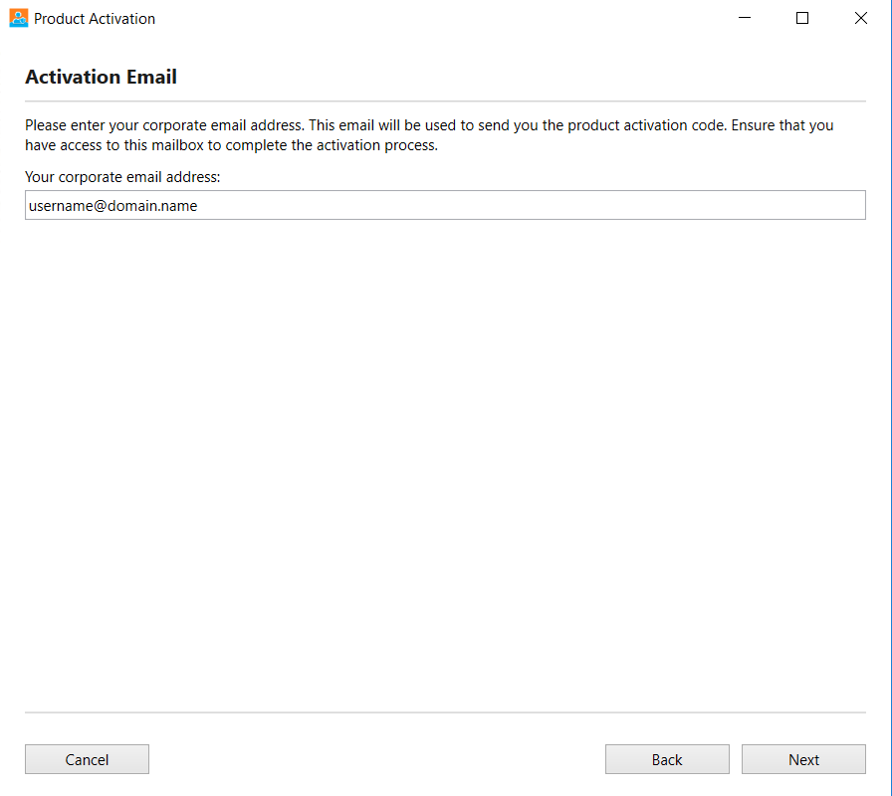Click the "Your corporate email address:" label

point(122,177)
